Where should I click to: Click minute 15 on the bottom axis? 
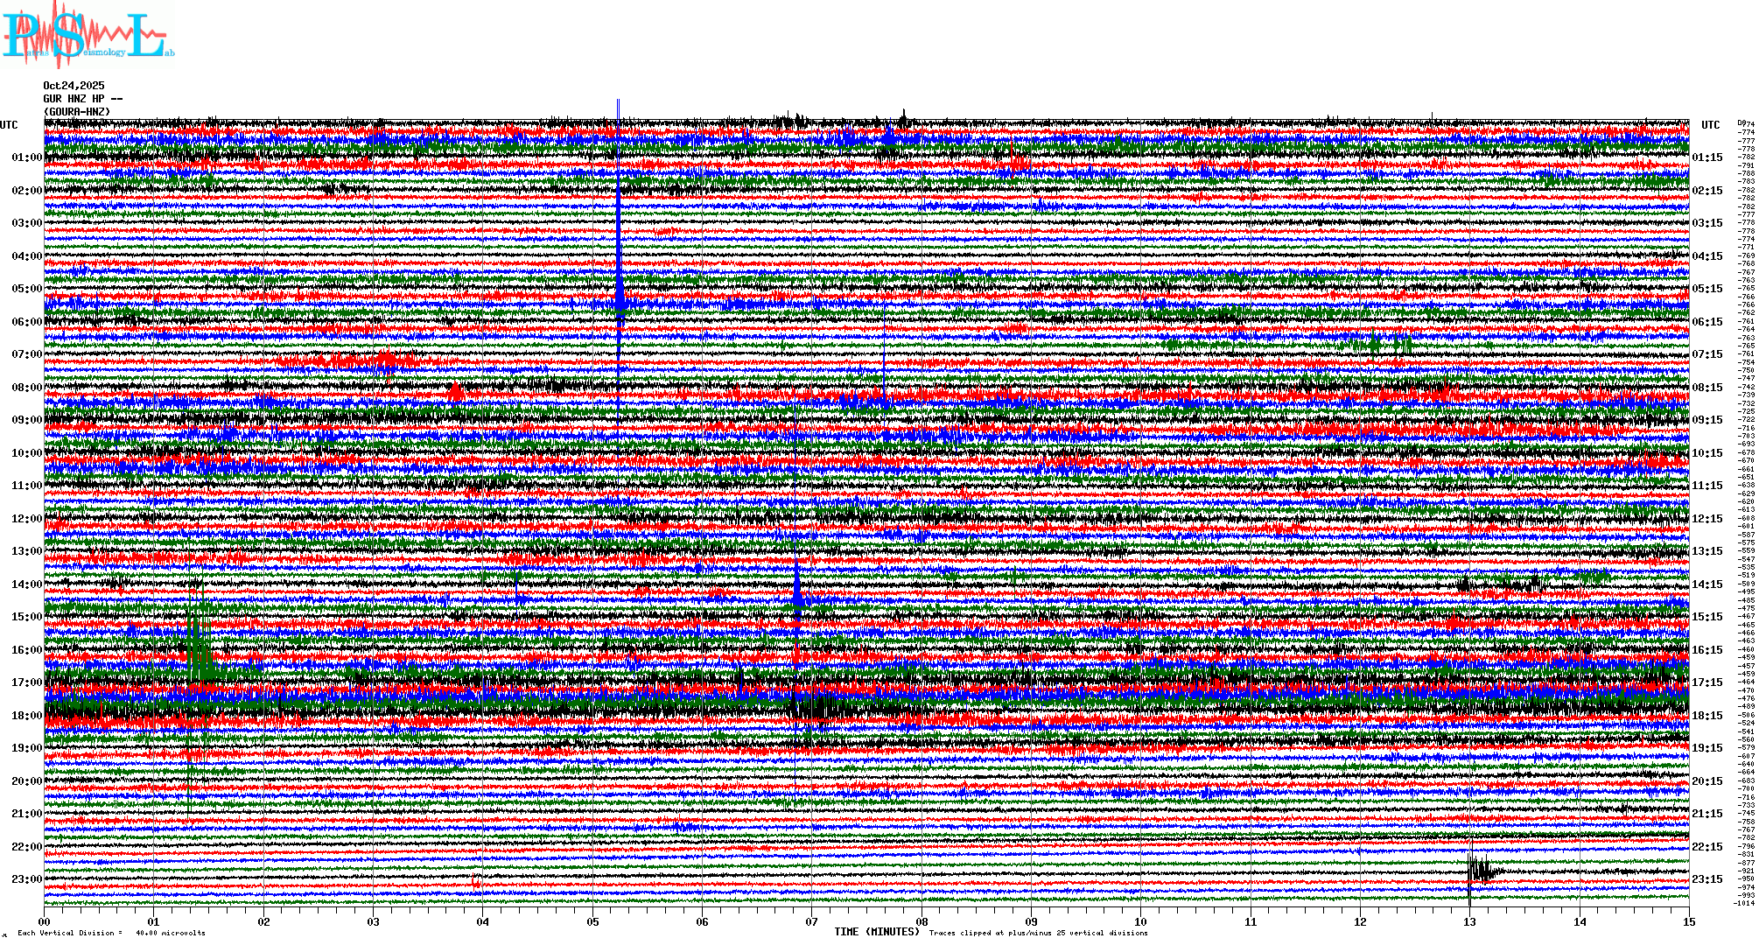pos(1689,921)
